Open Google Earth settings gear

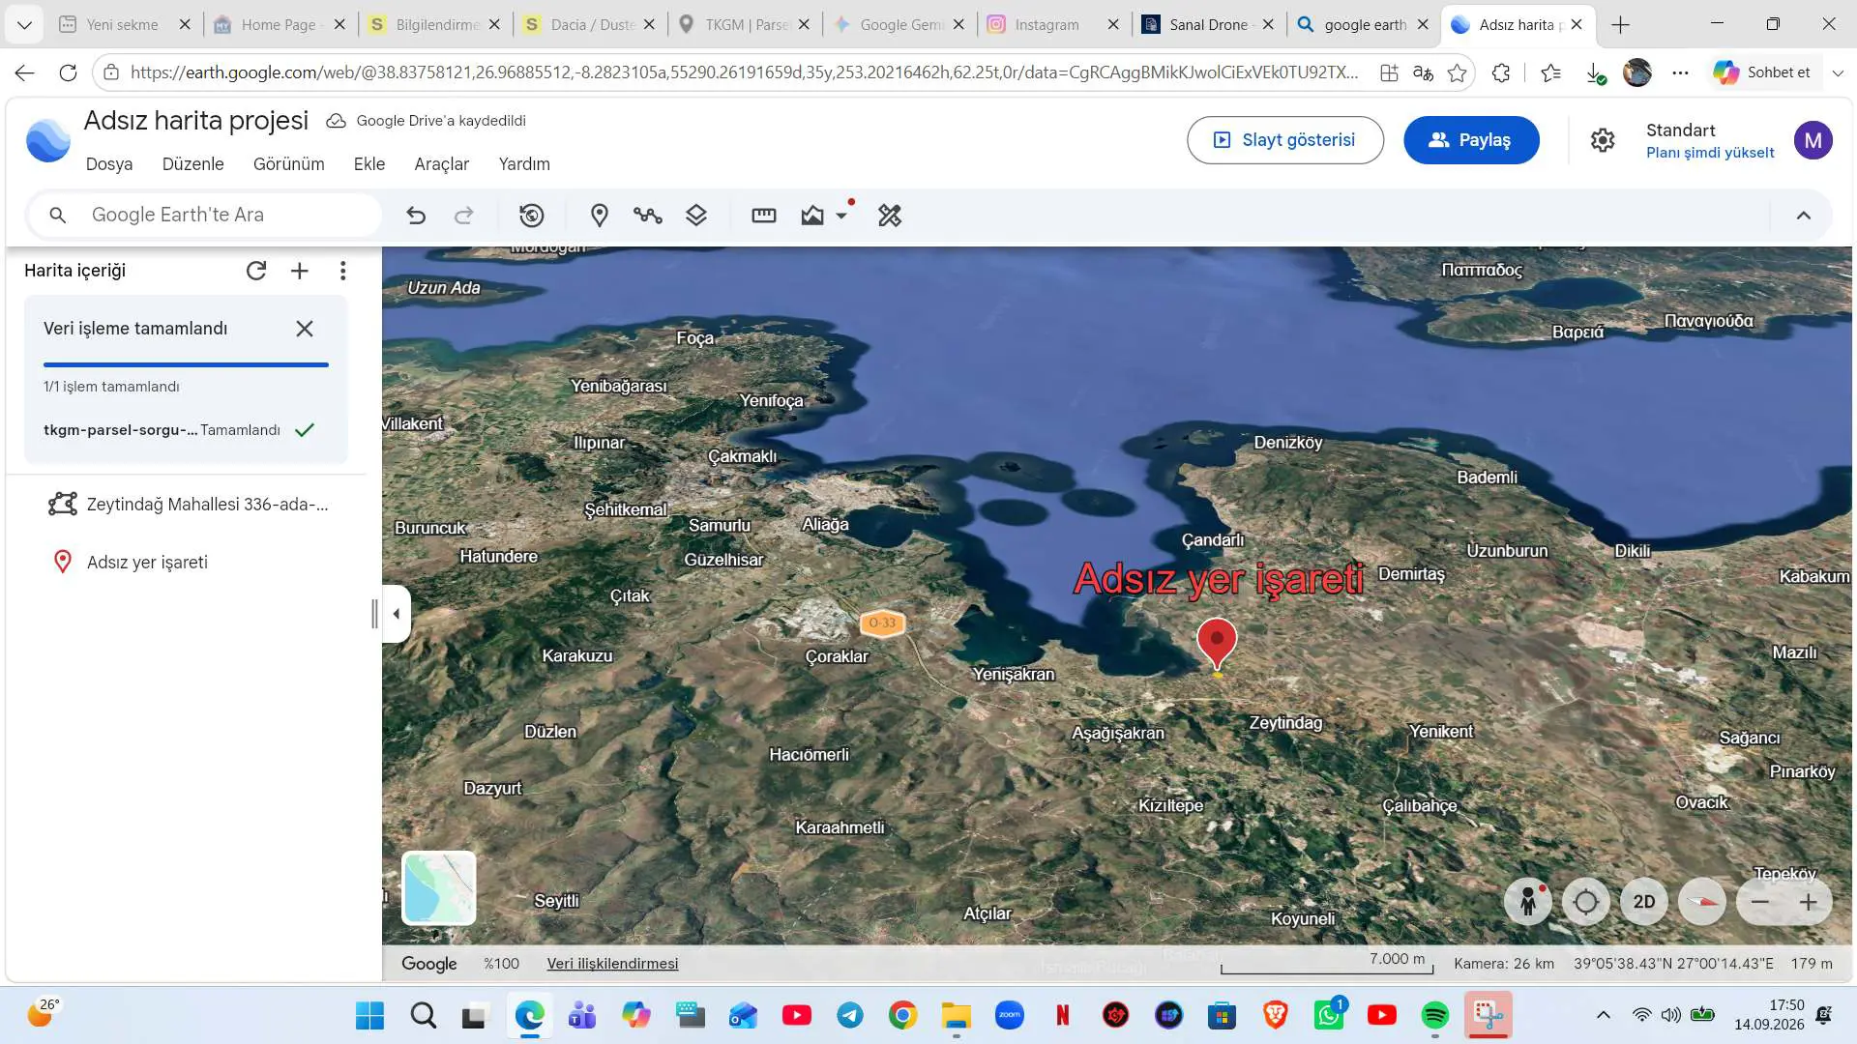click(x=1603, y=140)
